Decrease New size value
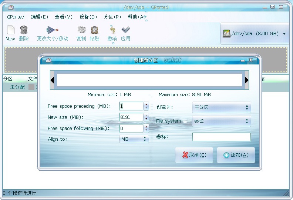This screenshot has height=200, width=293. [146, 119]
